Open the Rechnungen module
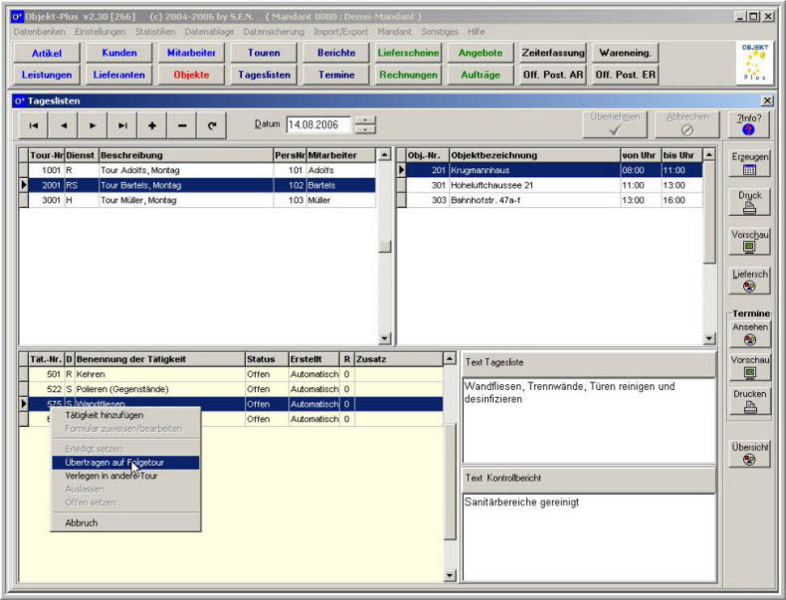The width and height of the screenshot is (786, 600). click(x=408, y=75)
